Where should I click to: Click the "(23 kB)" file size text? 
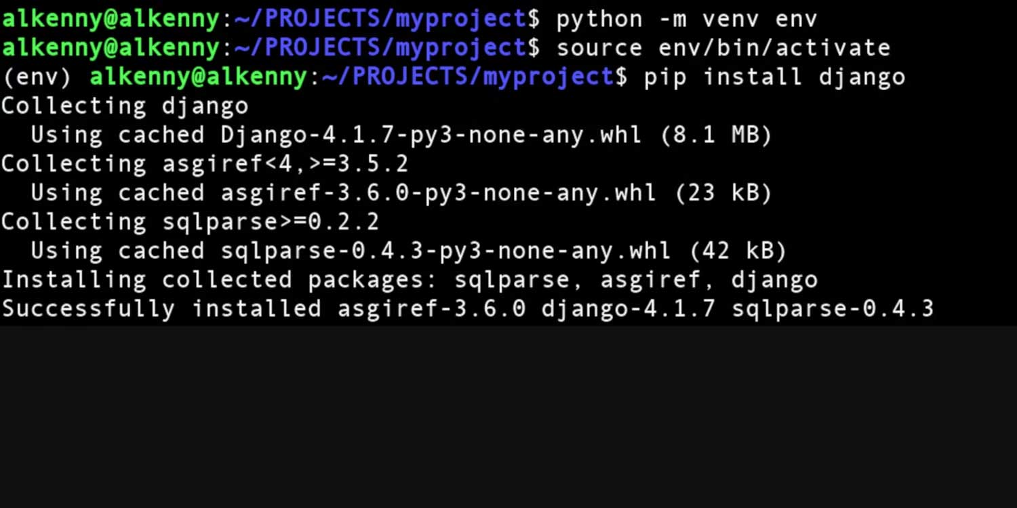(723, 194)
